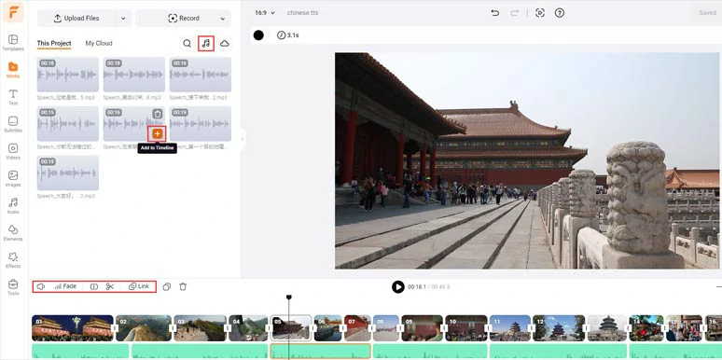Select timeline clip 05

(x=290, y=327)
